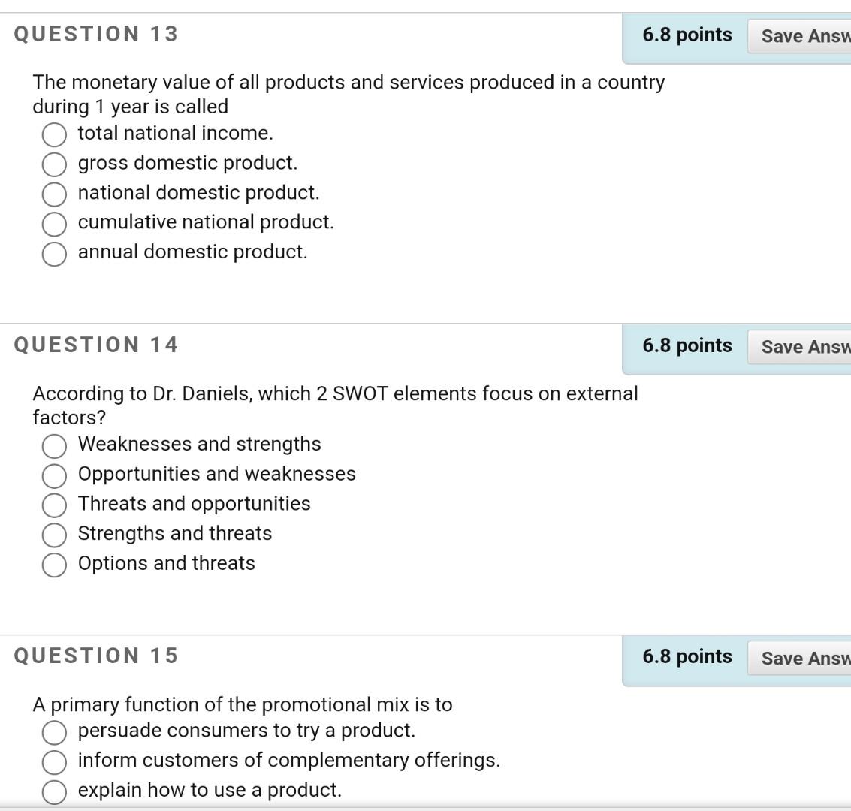This screenshot has height=811, width=851.
Task: Select the 'national domestic product.' answer option
Action: tap(53, 194)
